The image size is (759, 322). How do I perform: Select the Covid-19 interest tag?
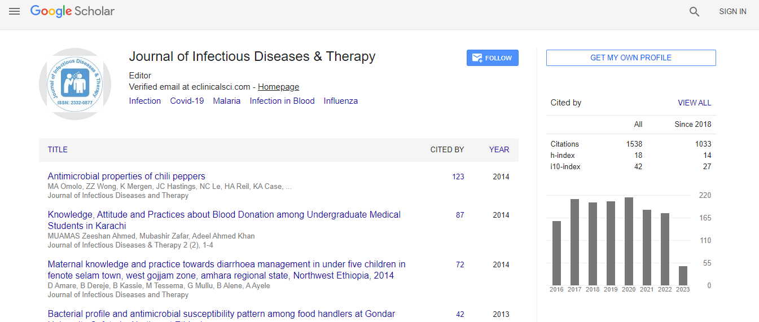[x=187, y=101]
